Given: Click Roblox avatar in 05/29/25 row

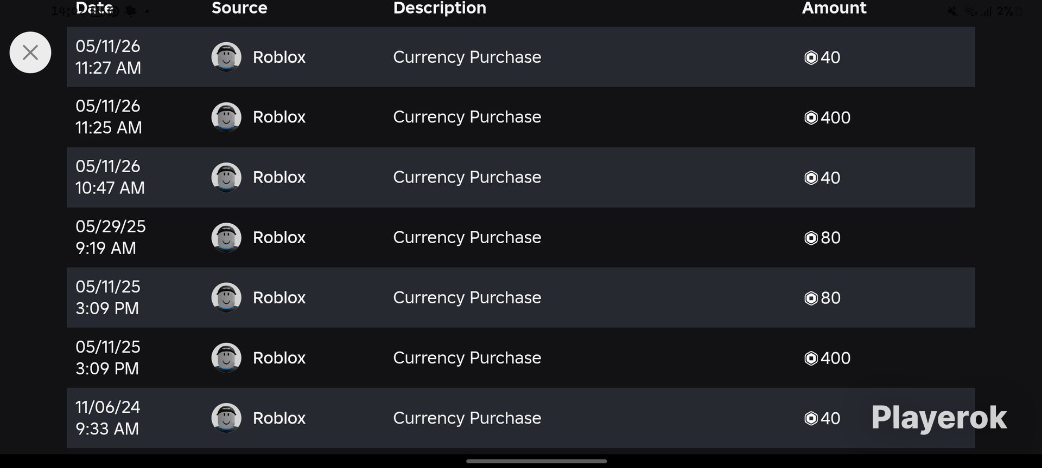Looking at the screenshot, I should click(x=226, y=237).
